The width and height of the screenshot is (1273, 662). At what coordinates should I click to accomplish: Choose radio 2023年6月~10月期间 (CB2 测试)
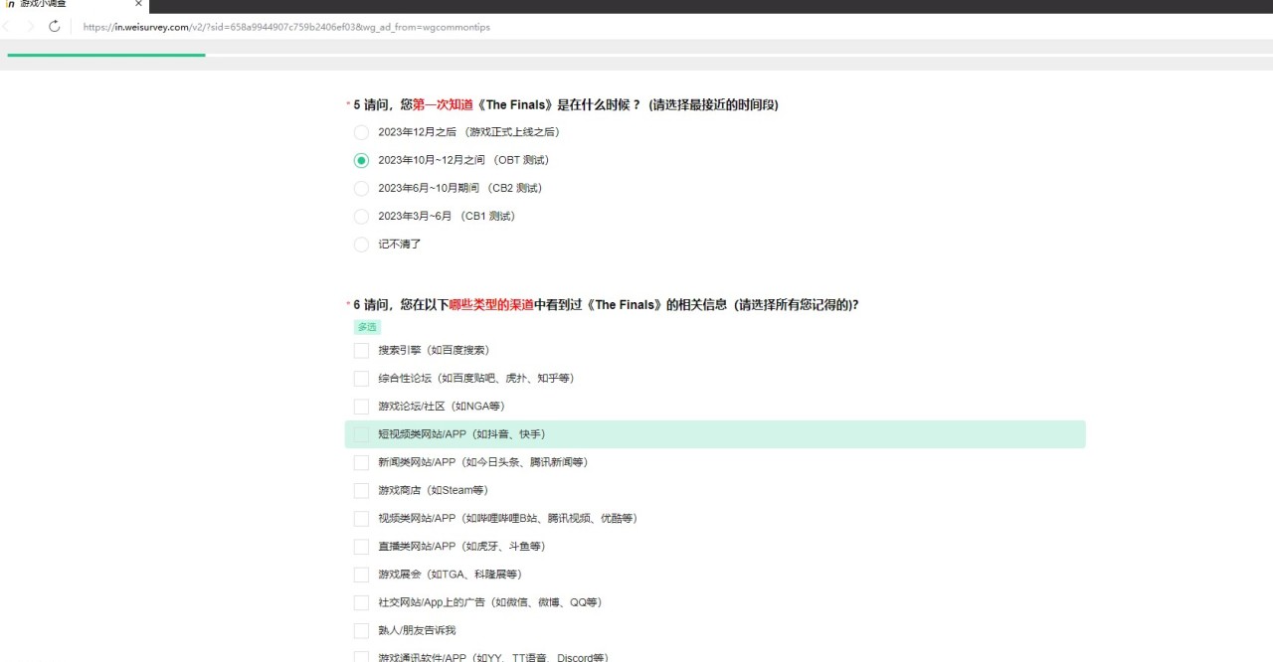[x=362, y=188]
